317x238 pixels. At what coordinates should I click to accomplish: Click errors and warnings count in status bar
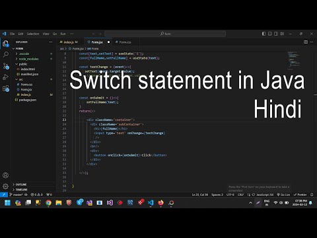coord(37,194)
